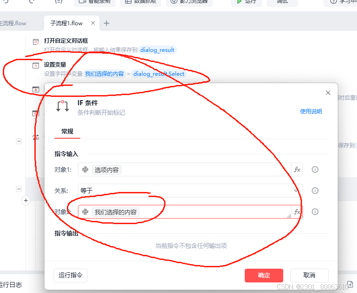Click the dialog_result variable chip

[157, 50]
